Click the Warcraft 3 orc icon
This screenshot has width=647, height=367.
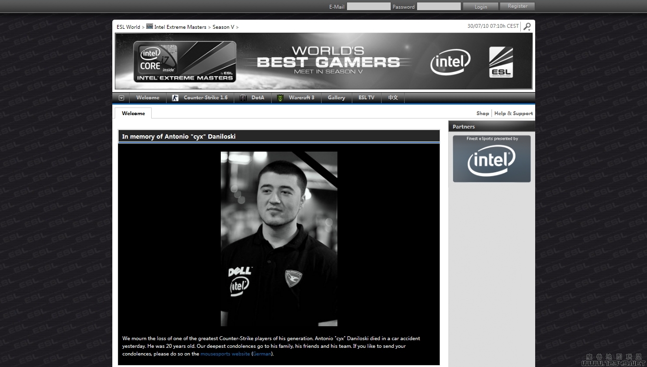click(x=280, y=98)
